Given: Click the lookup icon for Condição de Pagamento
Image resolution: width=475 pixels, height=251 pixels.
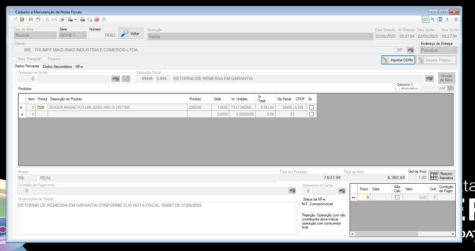Looking at the screenshot, I should [292, 191].
